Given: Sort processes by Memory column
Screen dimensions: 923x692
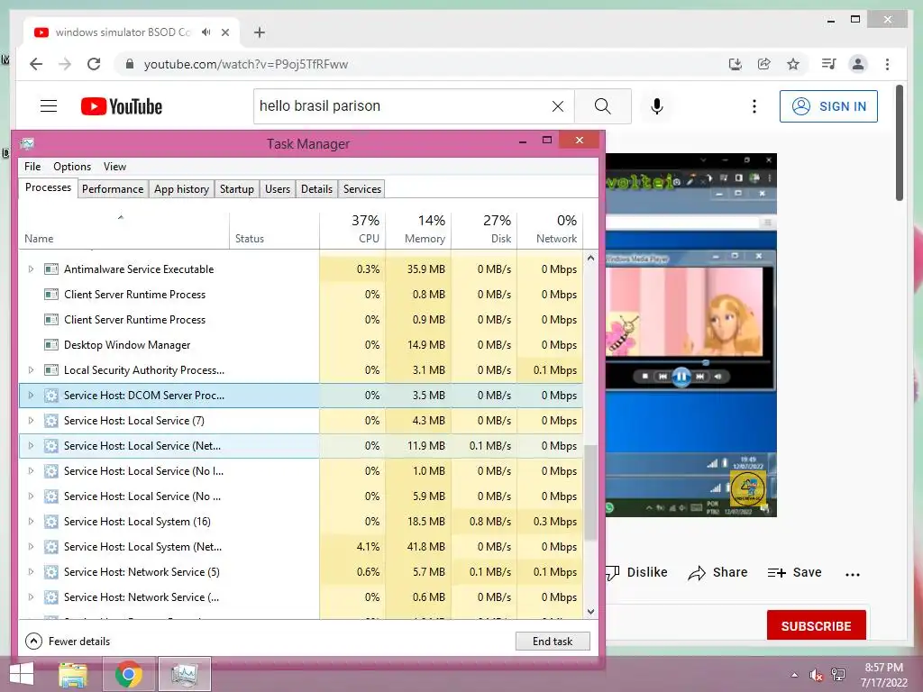Looking at the screenshot, I should click(418, 229).
